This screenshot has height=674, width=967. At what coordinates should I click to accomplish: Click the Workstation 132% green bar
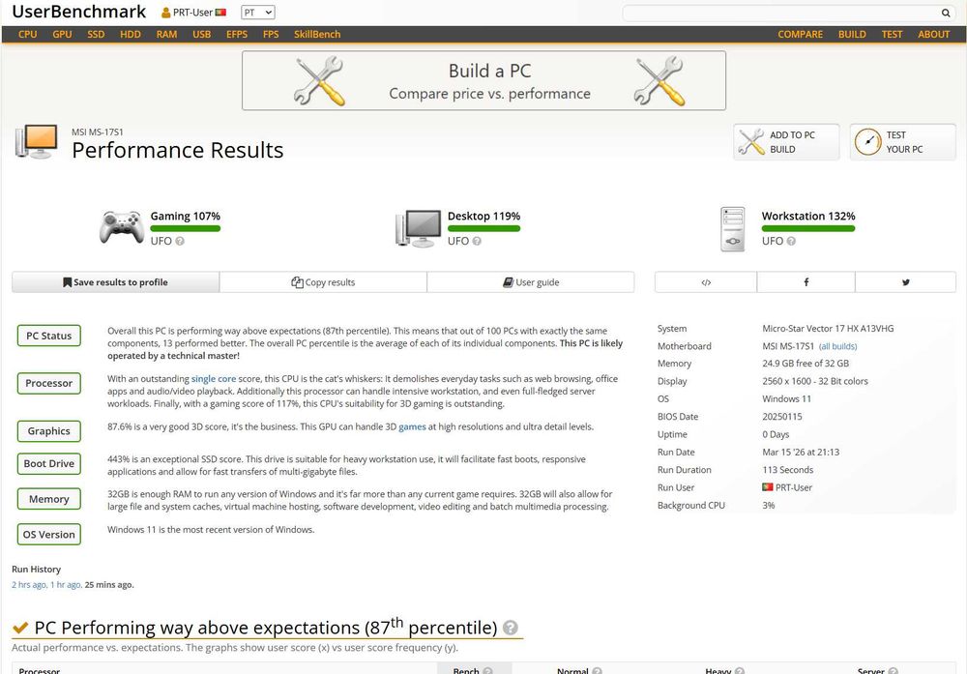click(807, 229)
